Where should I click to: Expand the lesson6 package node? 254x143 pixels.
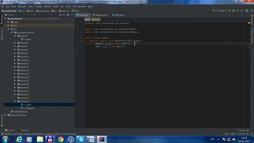pyautogui.click(x=15, y=43)
